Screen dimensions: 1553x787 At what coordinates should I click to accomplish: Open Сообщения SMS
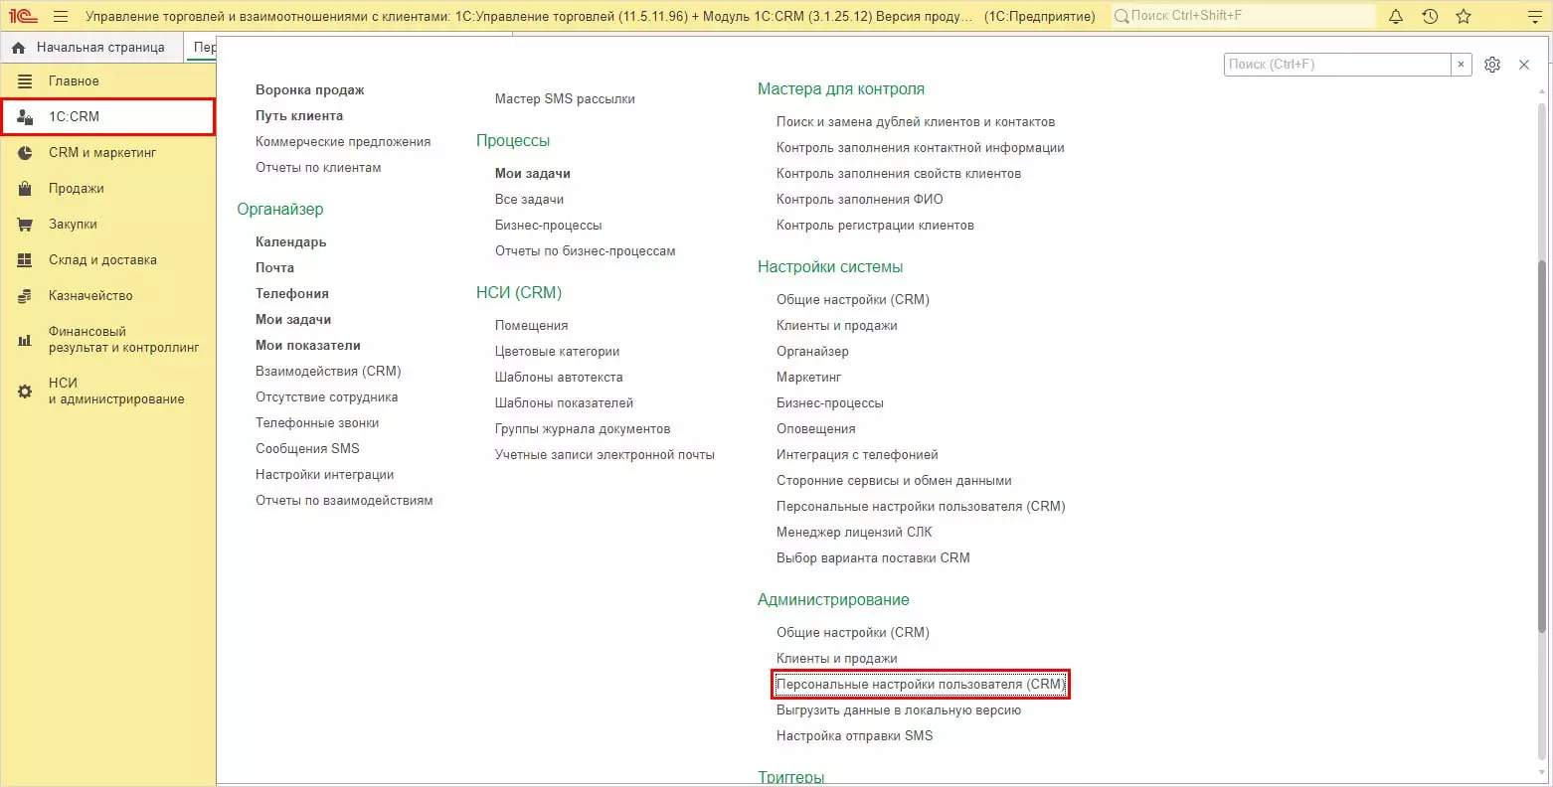pyautogui.click(x=307, y=449)
